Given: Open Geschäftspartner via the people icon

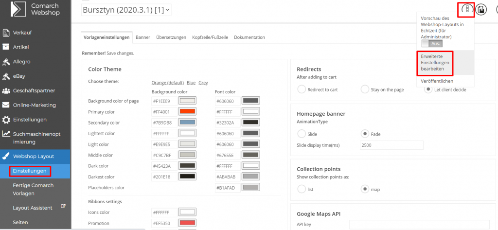Looking at the screenshot, I should pyautogui.click(x=6, y=90).
